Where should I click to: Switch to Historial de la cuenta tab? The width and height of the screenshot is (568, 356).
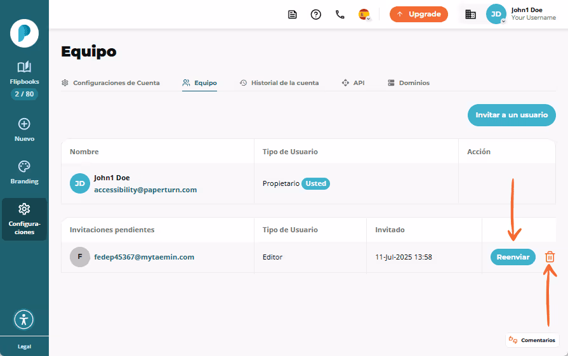pyautogui.click(x=279, y=83)
